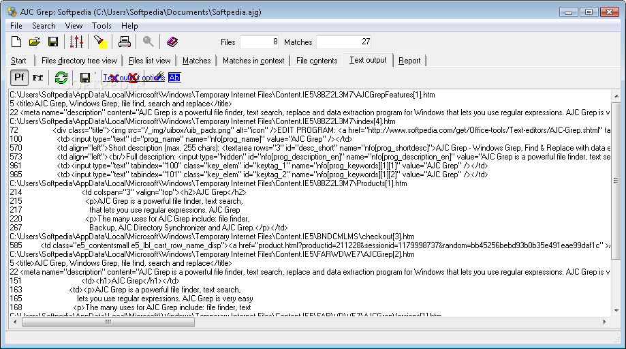Switch to the File contents tab
The height and width of the screenshot is (349, 626).
[x=317, y=61]
